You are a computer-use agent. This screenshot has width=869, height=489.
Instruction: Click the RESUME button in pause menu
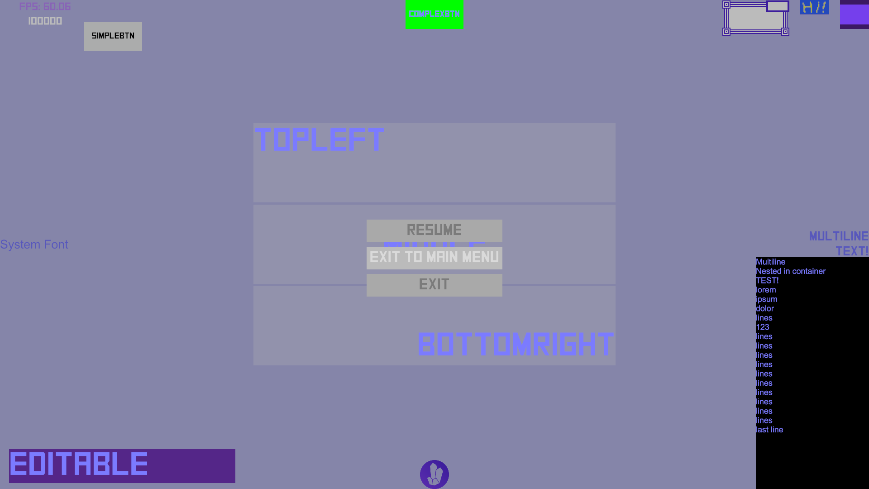(434, 230)
